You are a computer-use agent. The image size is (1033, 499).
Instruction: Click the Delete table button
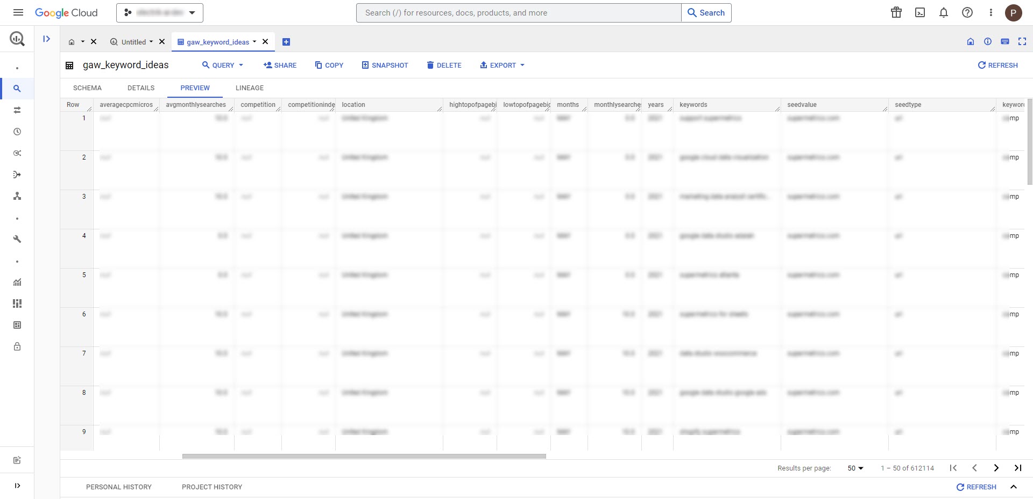click(x=444, y=65)
